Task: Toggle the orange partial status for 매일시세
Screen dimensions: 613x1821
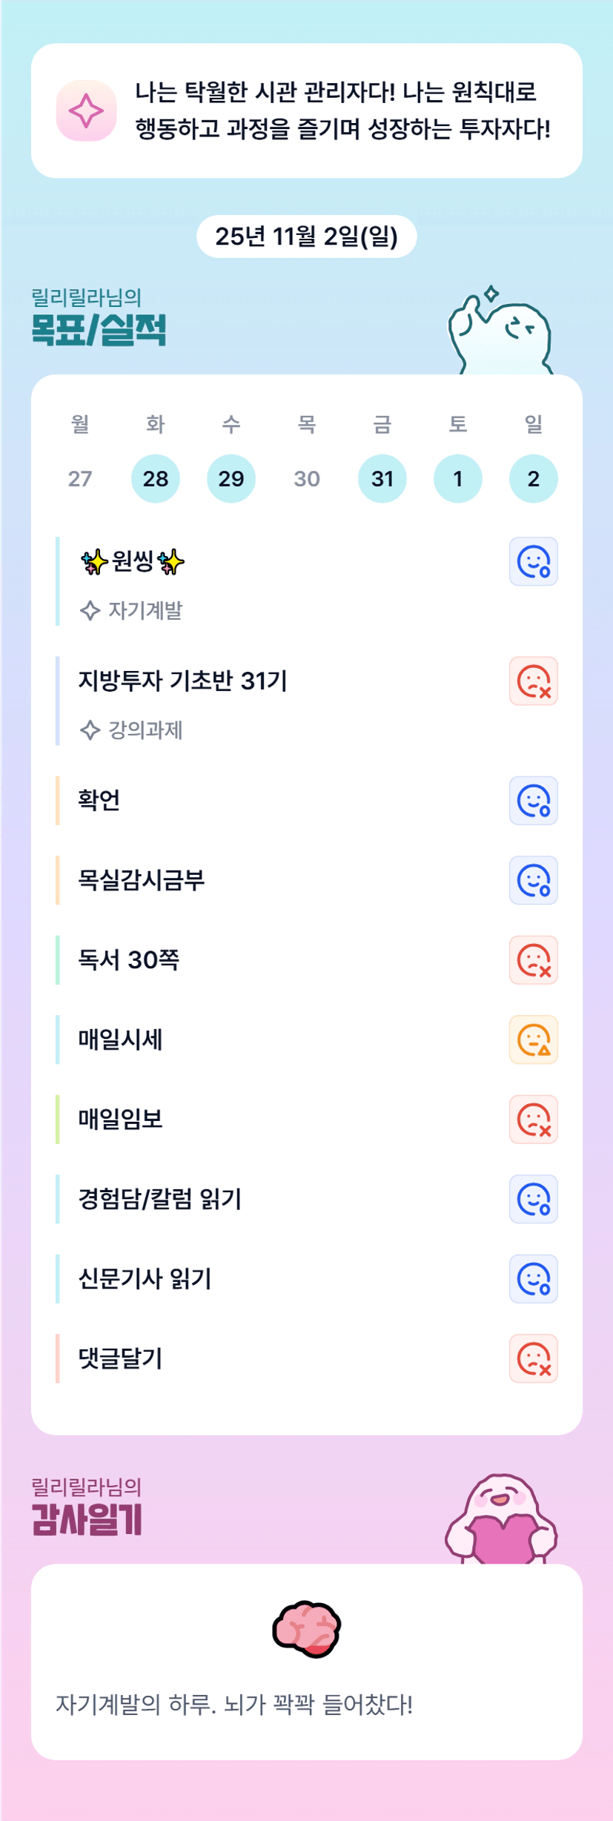Action: (533, 1040)
